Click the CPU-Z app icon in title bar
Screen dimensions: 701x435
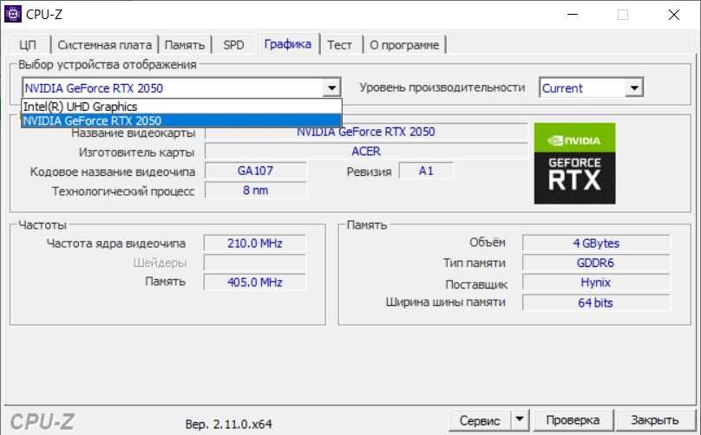(12, 14)
